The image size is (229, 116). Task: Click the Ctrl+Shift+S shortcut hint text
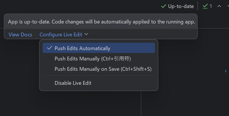(136, 69)
